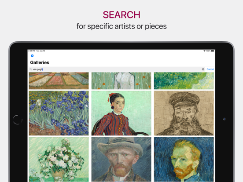Open the green grass brushstroke painting

click(184, 81)
